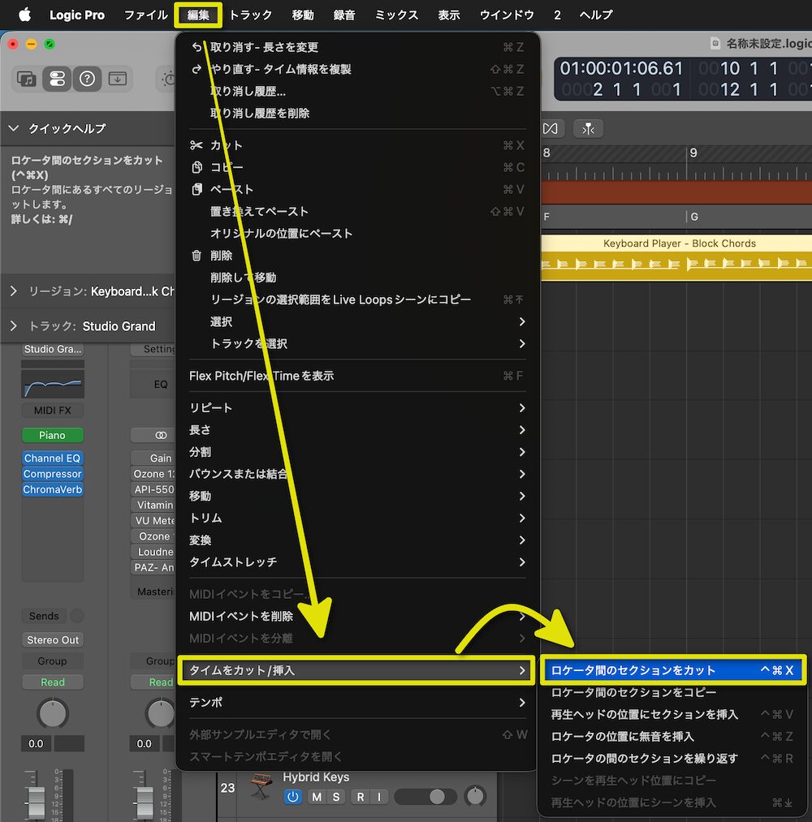Viewport: 812px width, 822px height.
Task: Click the Hybrid Keys pan knob
Action: (x=476, y=796)
